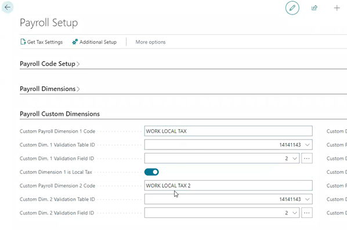Click value 2 in Dim. 2 Validation Field ID
Image resolution: width=347 pixels, height=230 pixels.
287,213
